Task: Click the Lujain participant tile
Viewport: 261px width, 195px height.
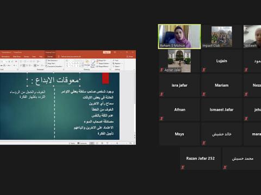Action: [x=221, y=61]
